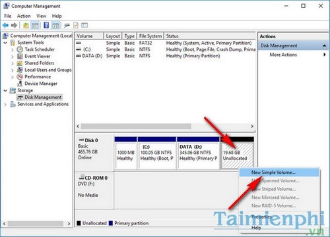Toggle Show/Hide Action Pane toolbar icon

click(x=55, y=26)
